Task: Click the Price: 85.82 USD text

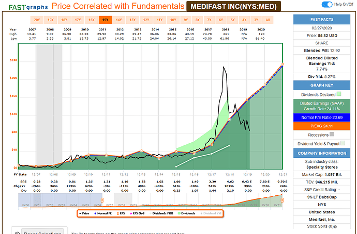Action: (322, 36)
